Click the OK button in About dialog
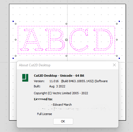This screenshot has width=133, height=132. click(63, 121)
